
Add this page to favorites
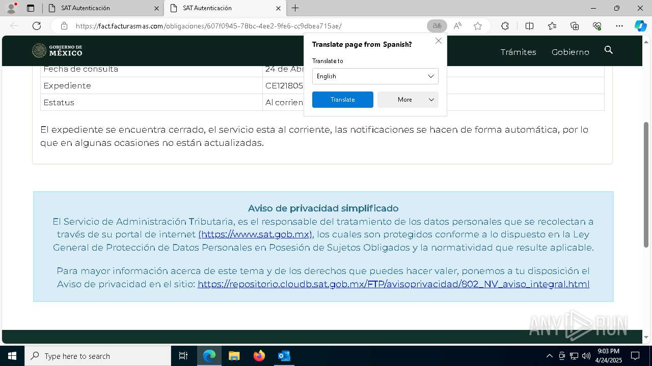pyautogui.click(x=478, y=26)
